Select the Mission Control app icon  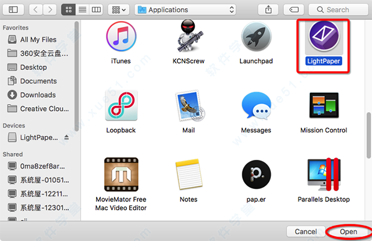324,105
